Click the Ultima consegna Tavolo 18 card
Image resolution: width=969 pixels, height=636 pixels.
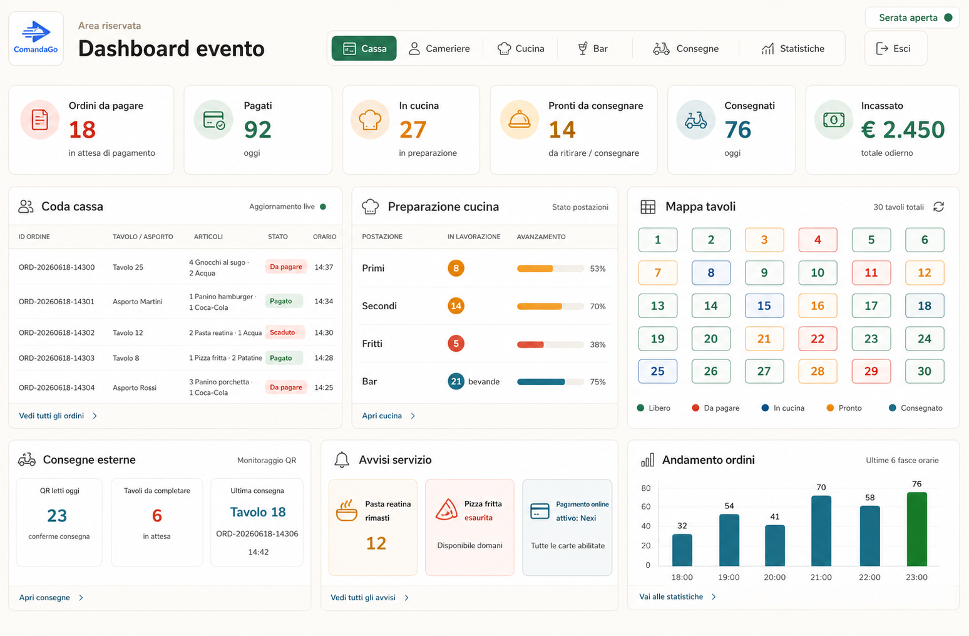(x=257, y=522)
